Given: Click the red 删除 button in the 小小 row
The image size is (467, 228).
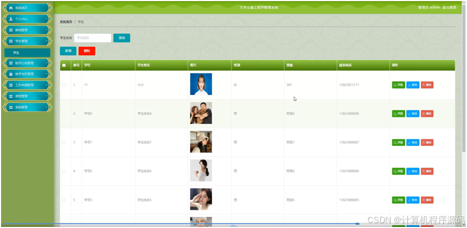Looking at the screenshot, I should coord(427,85).
